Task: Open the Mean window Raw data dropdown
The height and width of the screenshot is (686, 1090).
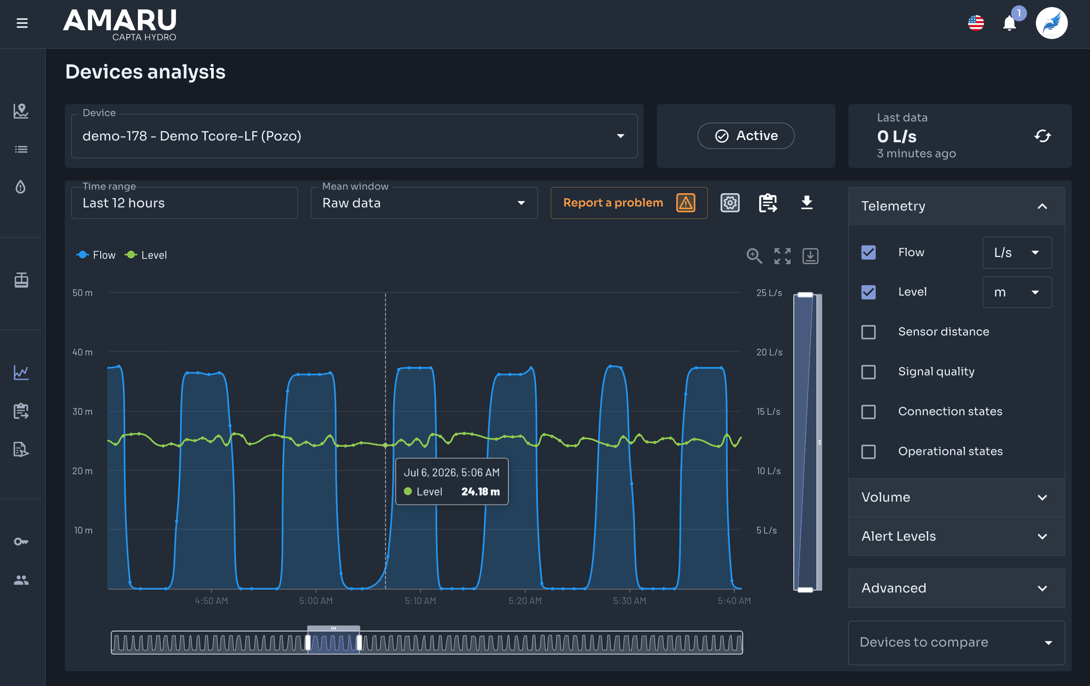Action: pos(424,203)
